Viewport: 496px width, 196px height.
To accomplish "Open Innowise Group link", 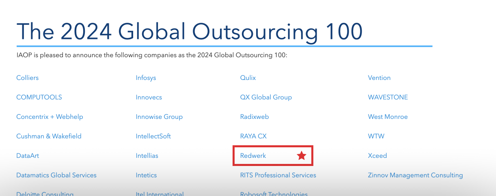I will pyautogui.click(x=159, y=116).
